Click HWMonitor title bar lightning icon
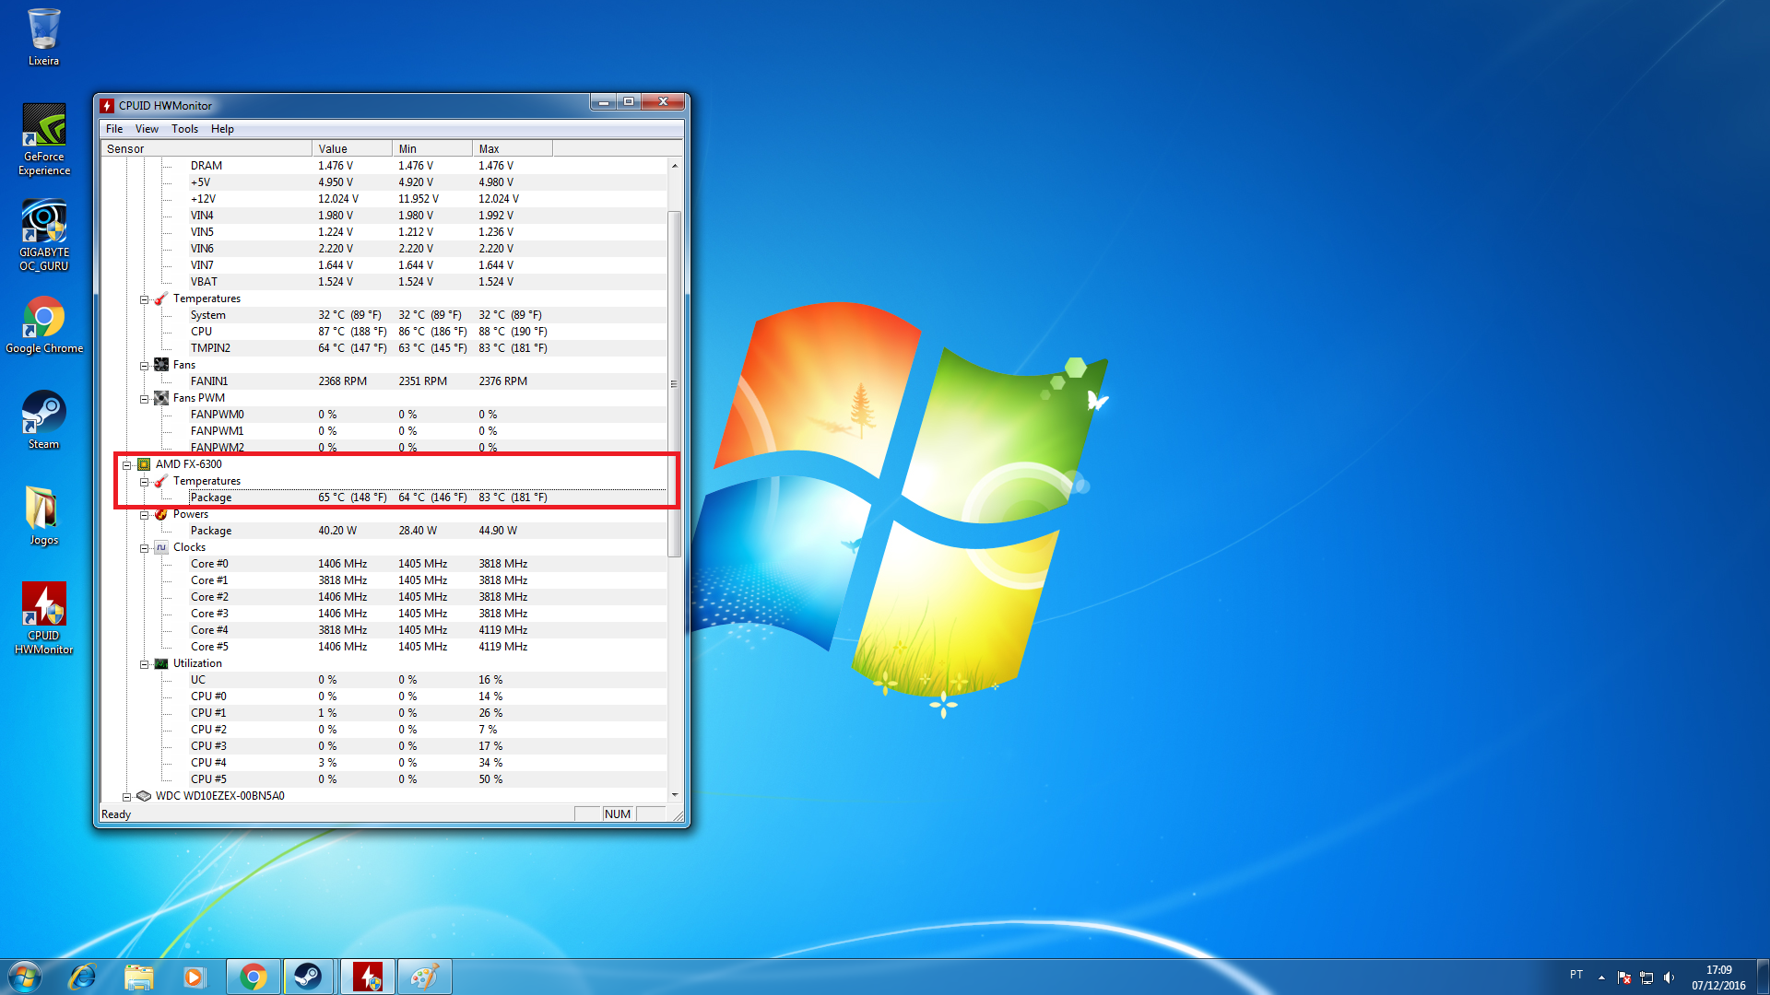Viewport: 1770px width, 995px height. (x=108, y=105)
